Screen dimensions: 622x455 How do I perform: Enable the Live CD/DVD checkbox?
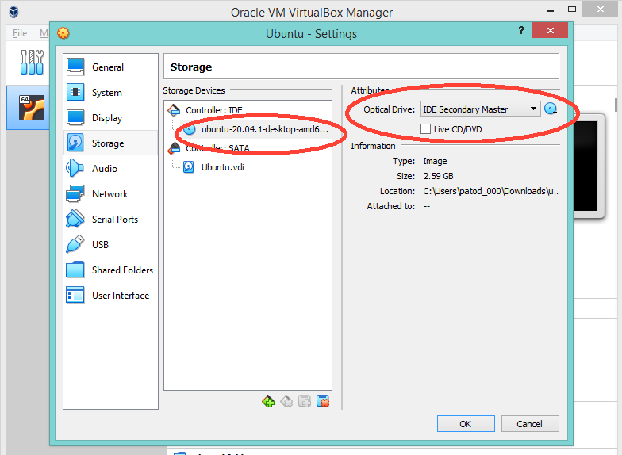pyautogui.click(x=425, y=128)
